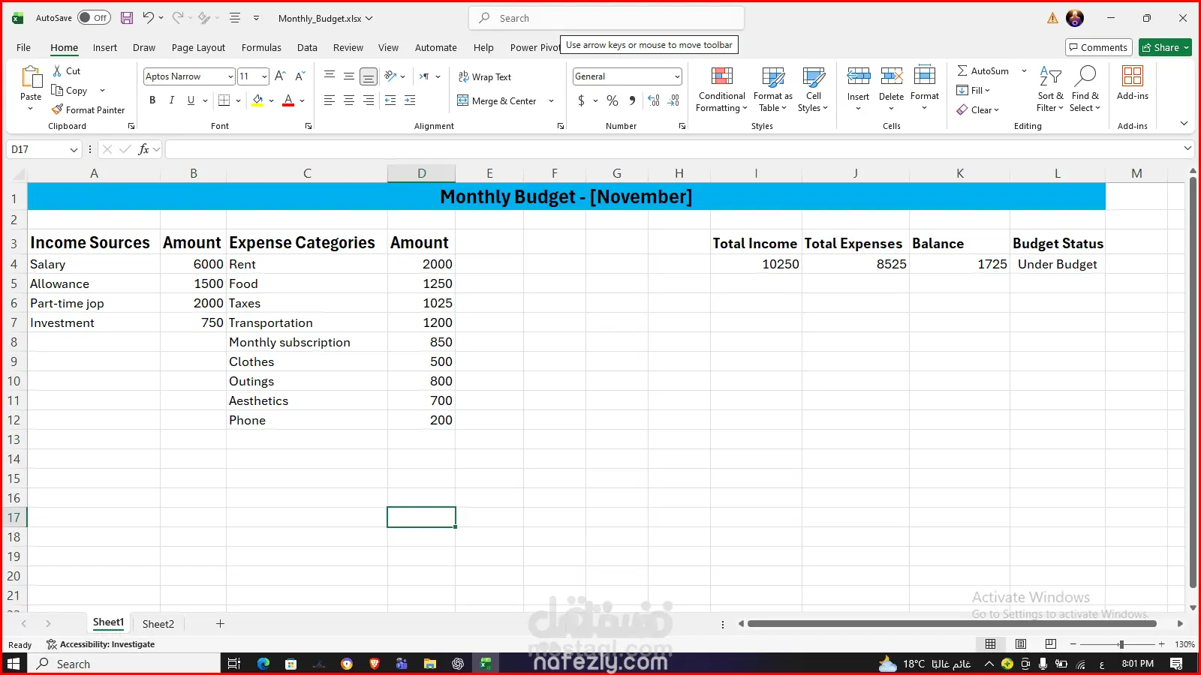Toggle Align Left
Viewport: 1201px width, 675px height.
[330, 100]
